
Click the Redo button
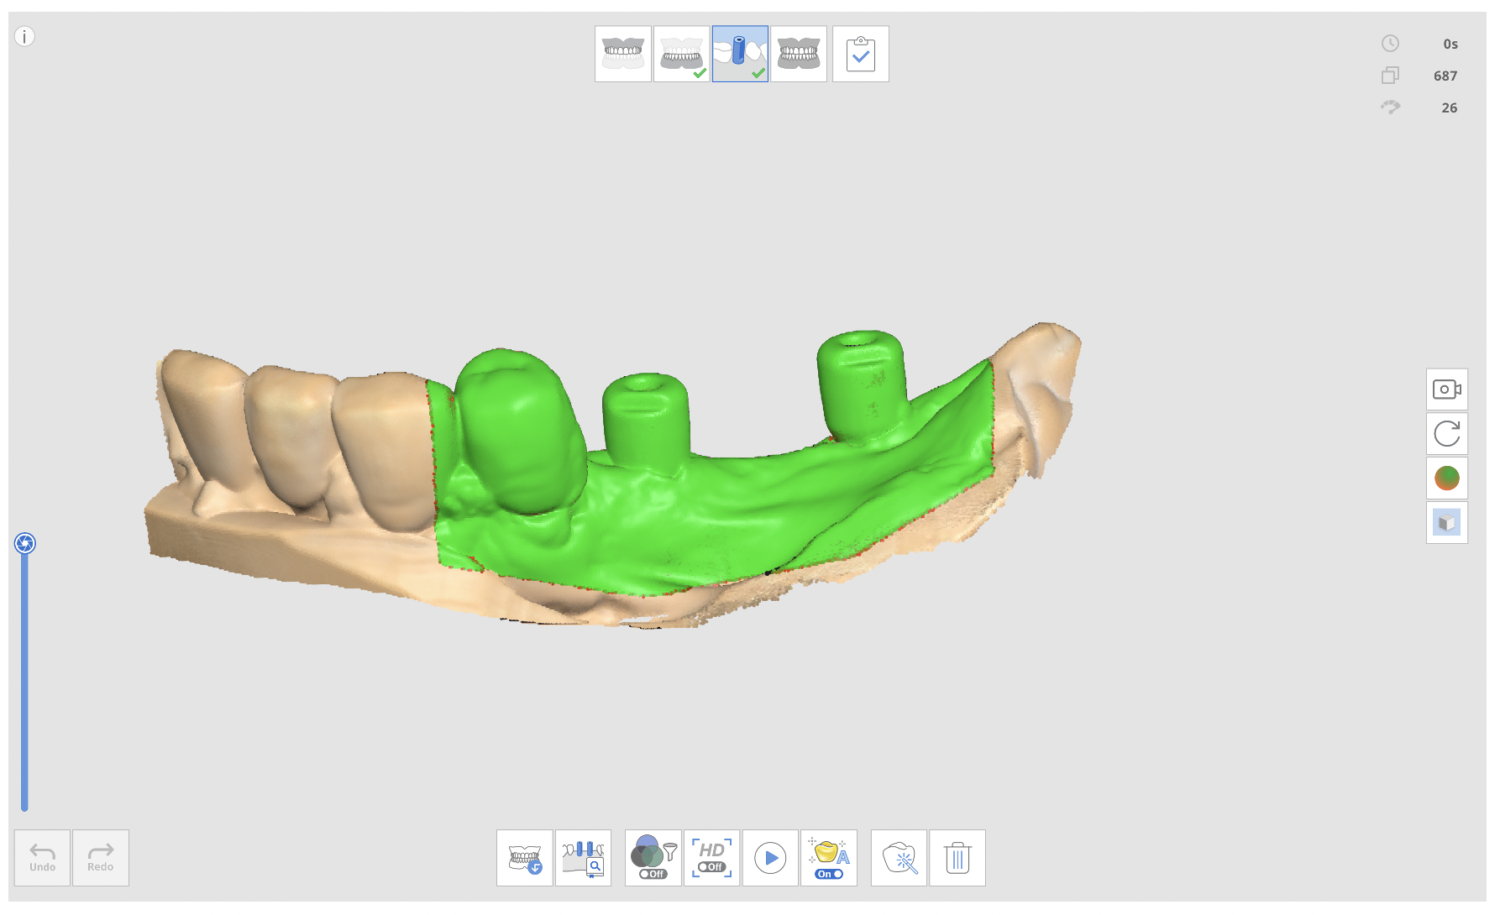click(101, 858)
